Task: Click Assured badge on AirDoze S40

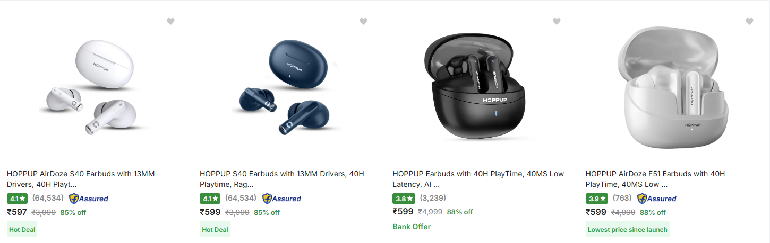Action: coord(88,199)
